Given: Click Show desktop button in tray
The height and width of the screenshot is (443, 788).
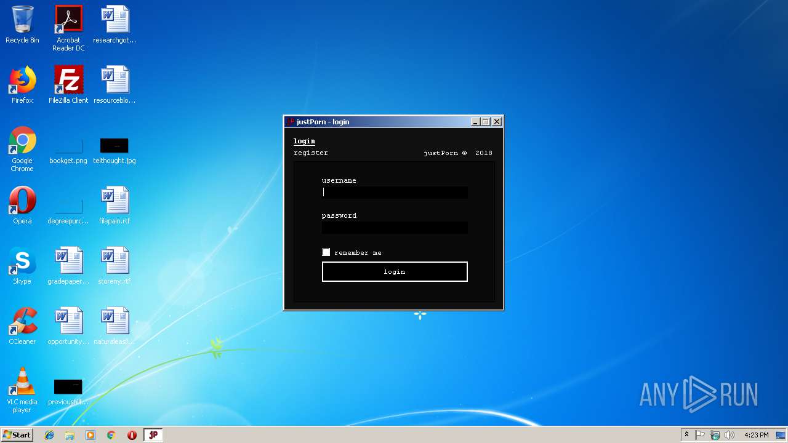Looking at the screenshot, I should pos(781,435).
